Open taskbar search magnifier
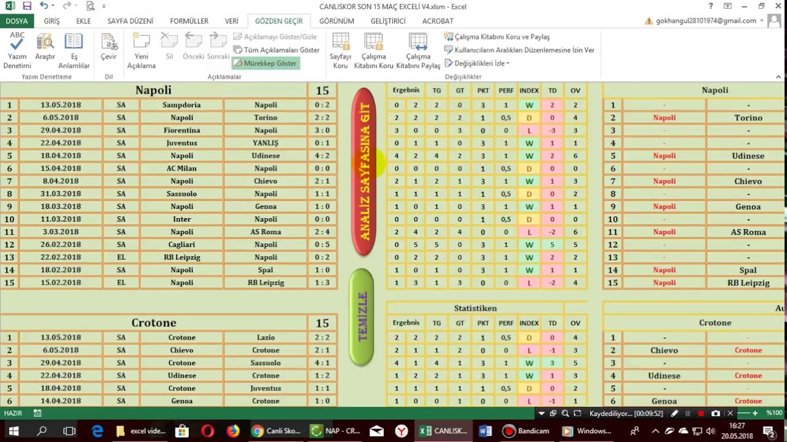Viewport: 787px width, 442px height. pos(42,431)
